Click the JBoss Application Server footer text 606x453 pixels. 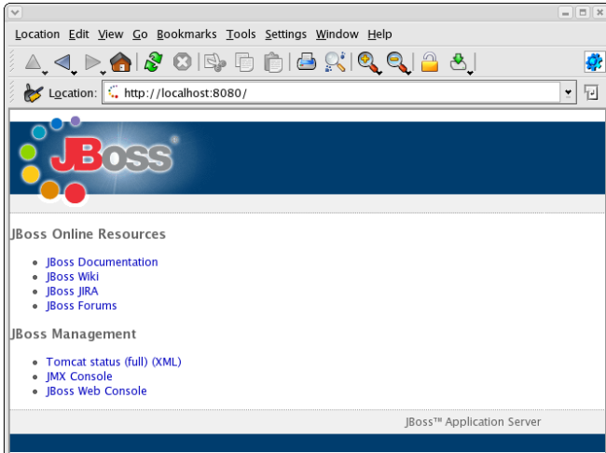click(x=473, y=421)
